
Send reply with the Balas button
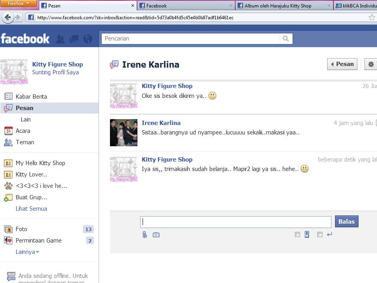tap(346, 221)
